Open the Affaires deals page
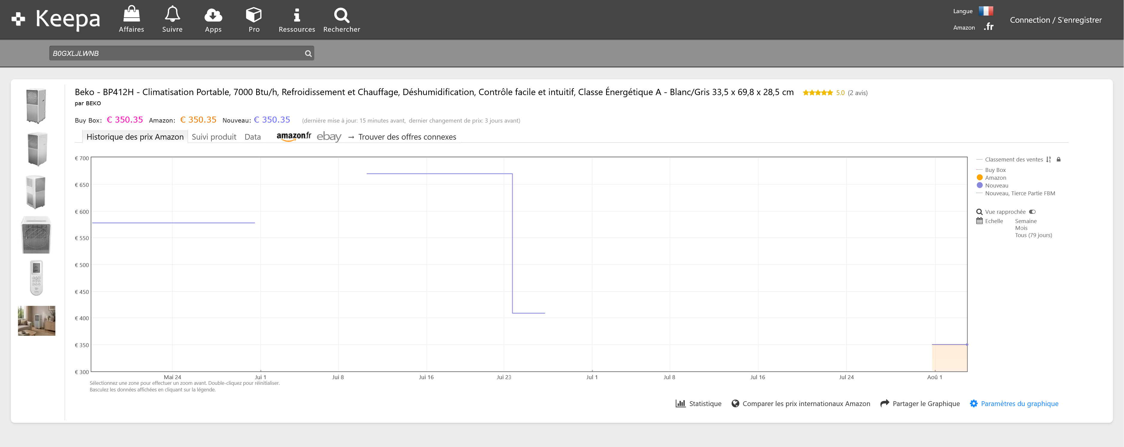 (131, 19)
